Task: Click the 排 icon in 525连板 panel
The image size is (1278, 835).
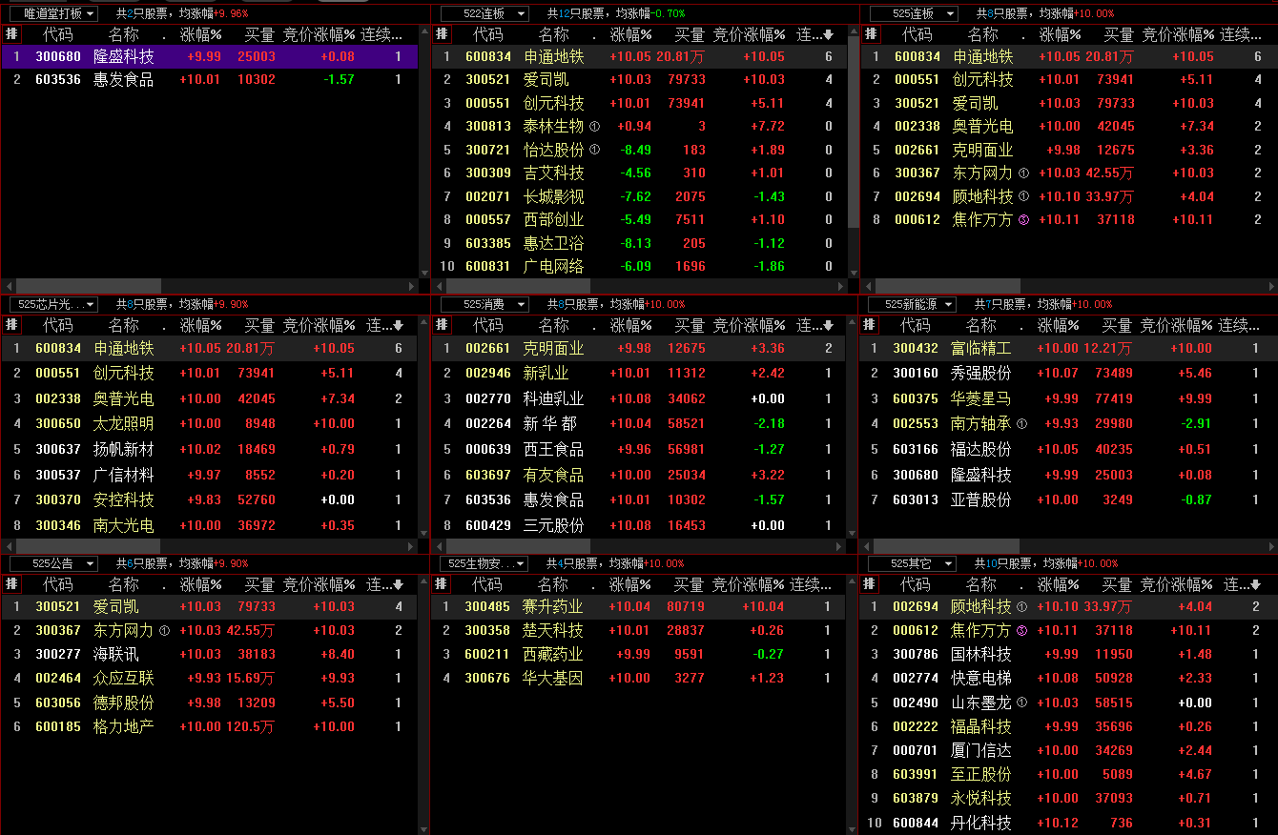Action: pos(870,34)
